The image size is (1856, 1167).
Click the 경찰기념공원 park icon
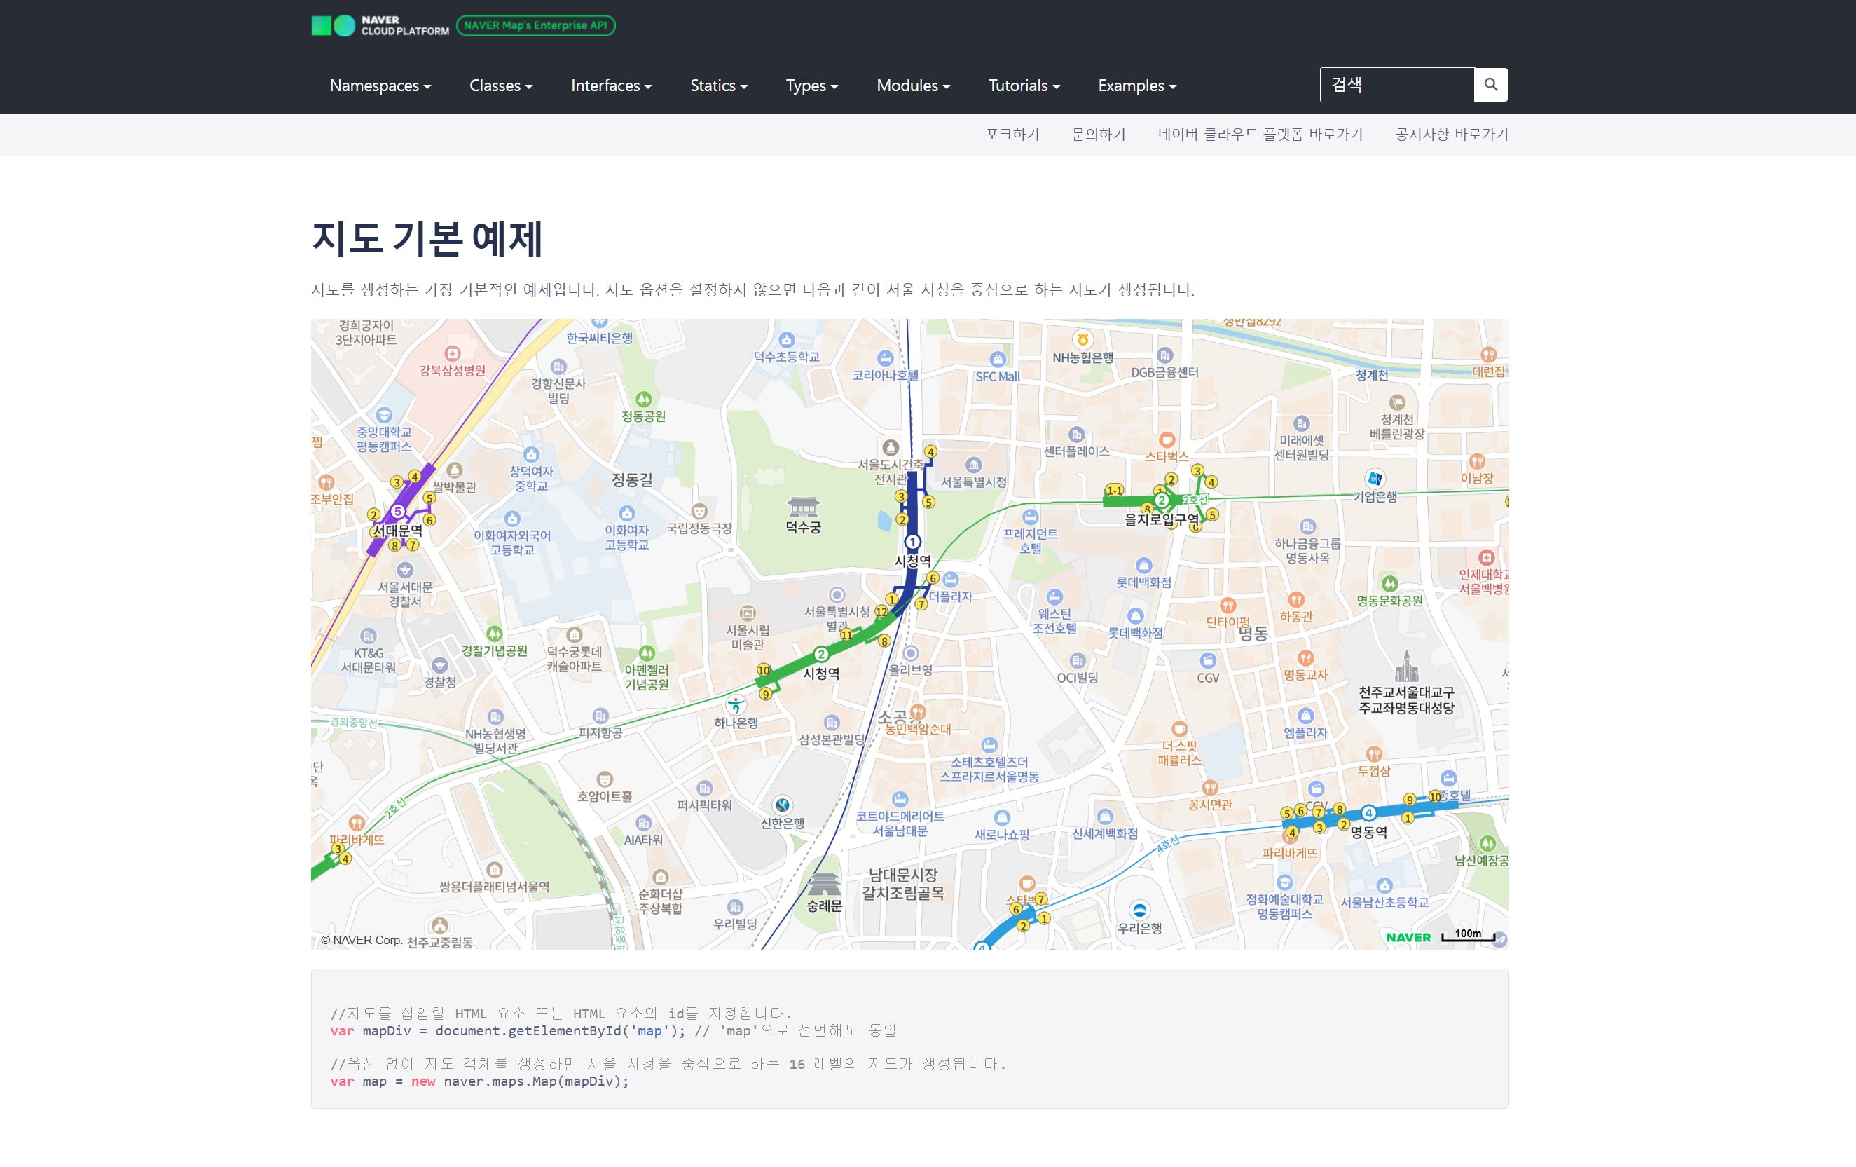494,634
